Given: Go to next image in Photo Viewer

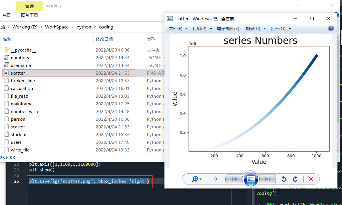Looking at the screenshot, I should tap(267, 179).
